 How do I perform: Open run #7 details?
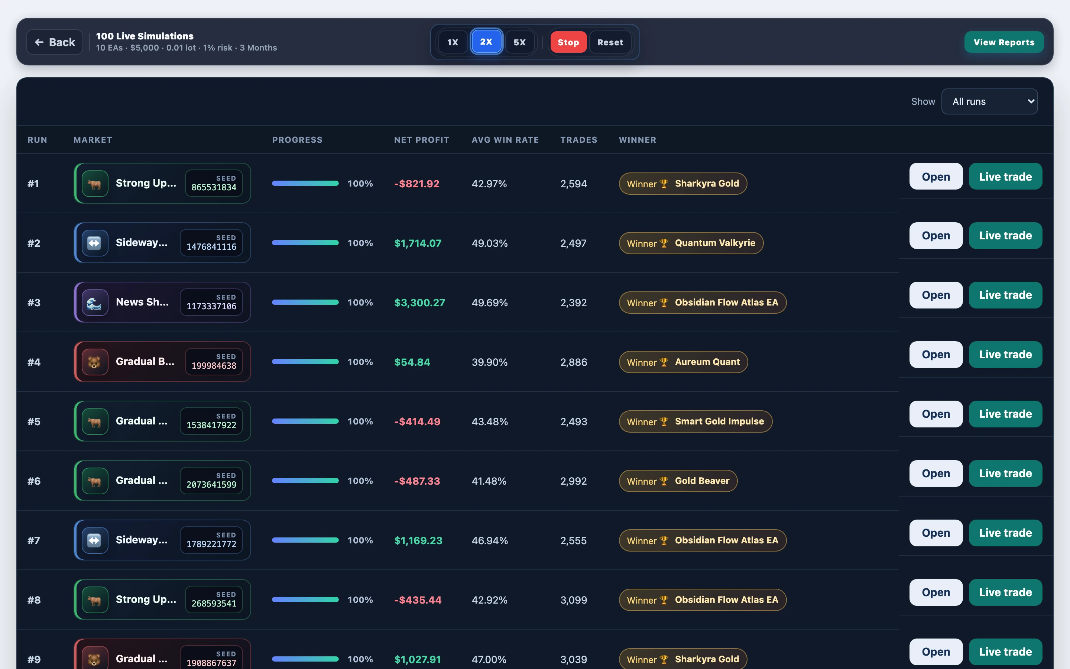click(x=936, y=533)
